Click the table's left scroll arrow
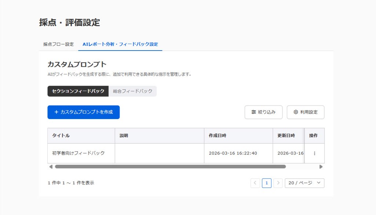The image size is (376, 215). 51,167
